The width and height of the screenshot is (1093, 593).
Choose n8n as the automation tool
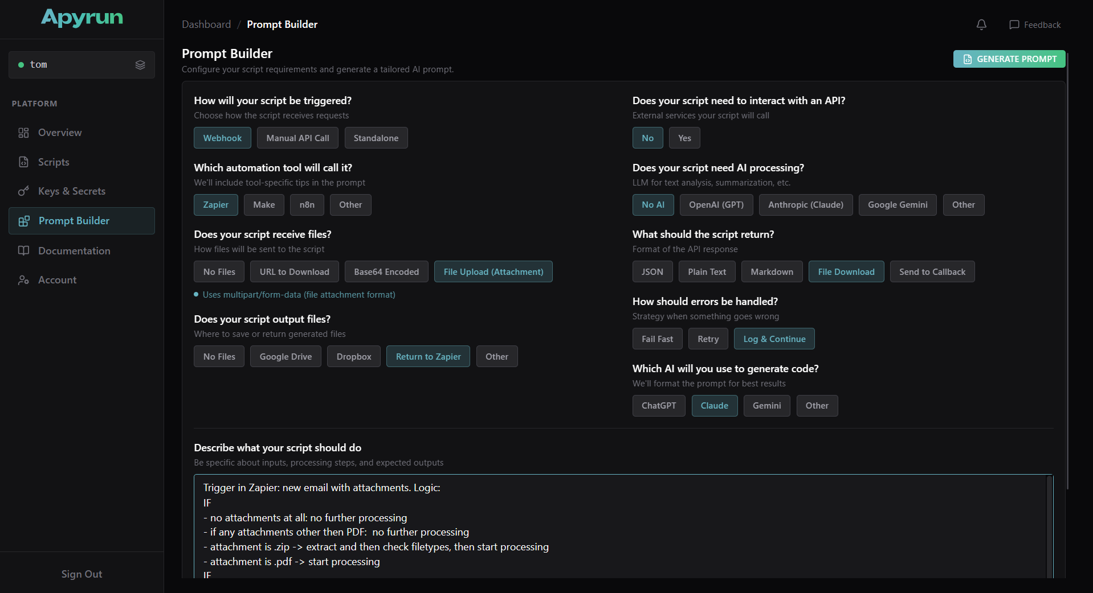307,205
